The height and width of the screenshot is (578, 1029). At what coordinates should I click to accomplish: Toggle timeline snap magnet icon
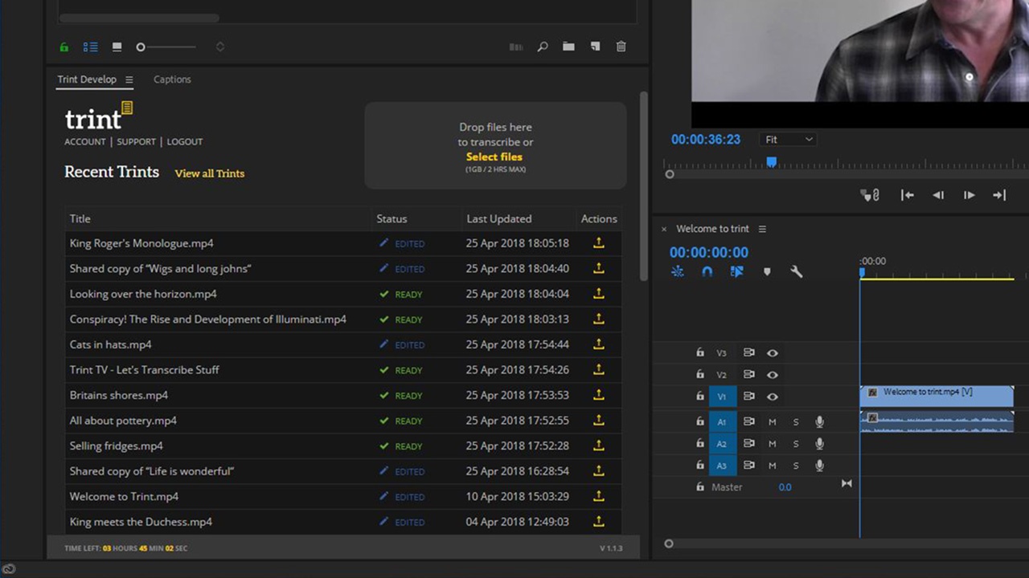tap(707, 271)
